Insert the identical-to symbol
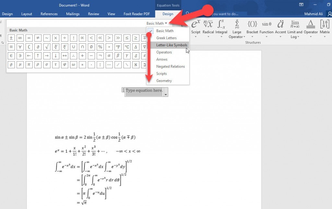Image resolution: width=332 pixels, height=209 pixels. 11,47
